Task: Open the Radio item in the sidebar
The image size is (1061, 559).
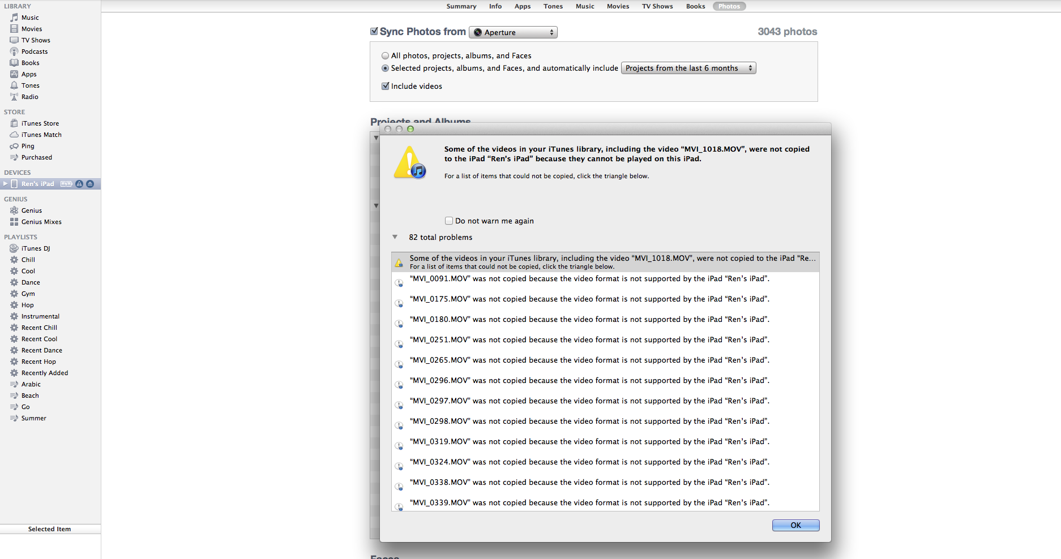Action: pyautogui.click(x=30, y=97)
